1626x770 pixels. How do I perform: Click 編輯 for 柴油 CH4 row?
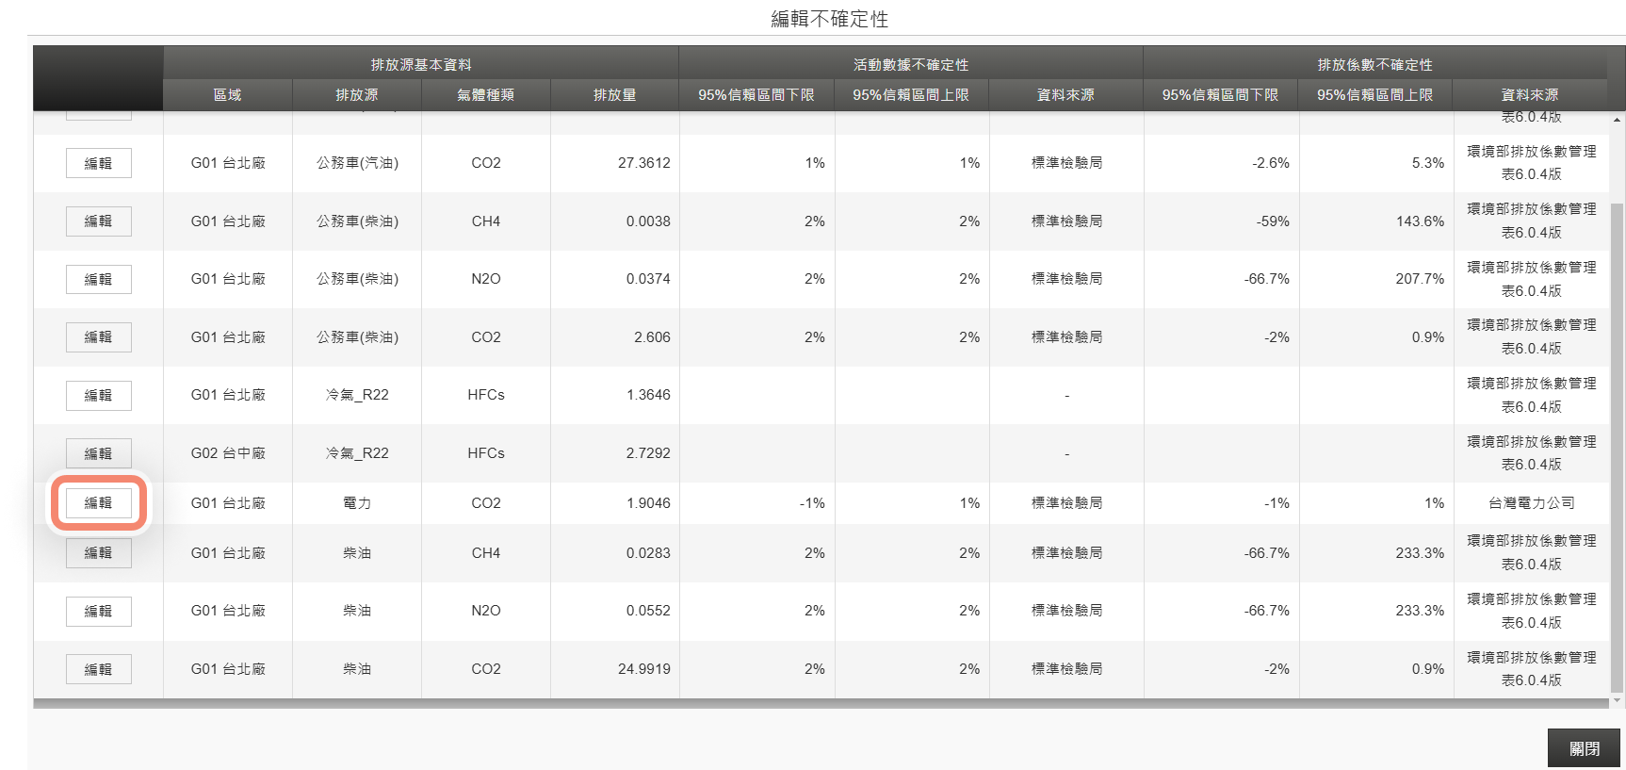click(99, 553)
